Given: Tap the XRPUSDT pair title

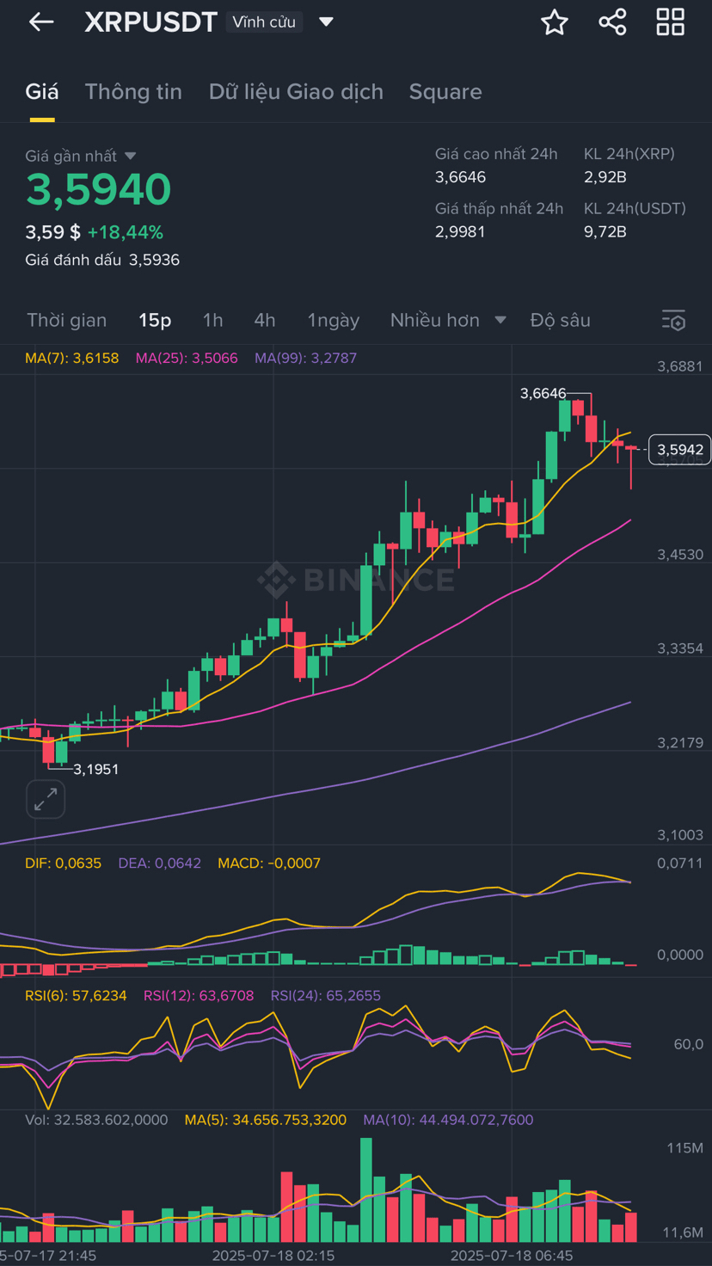Looking at the screenshot, I should (150, 22).
